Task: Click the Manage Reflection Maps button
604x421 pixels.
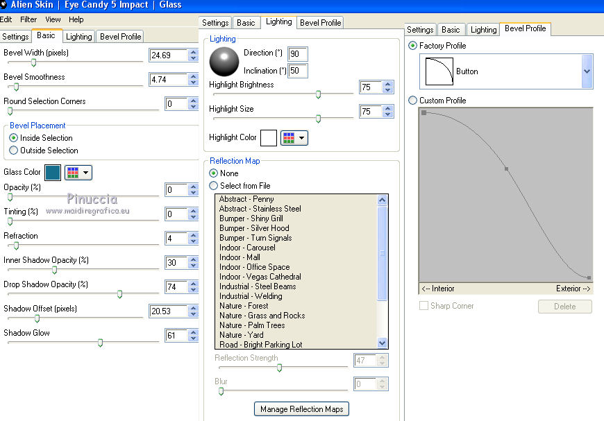Action: click(x=301, y=409)
